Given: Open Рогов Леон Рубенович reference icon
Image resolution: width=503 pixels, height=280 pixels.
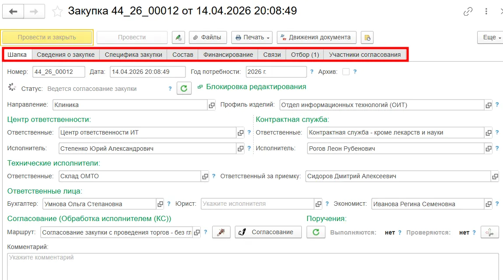Looking at the screenshot, I should pos(488,149).
